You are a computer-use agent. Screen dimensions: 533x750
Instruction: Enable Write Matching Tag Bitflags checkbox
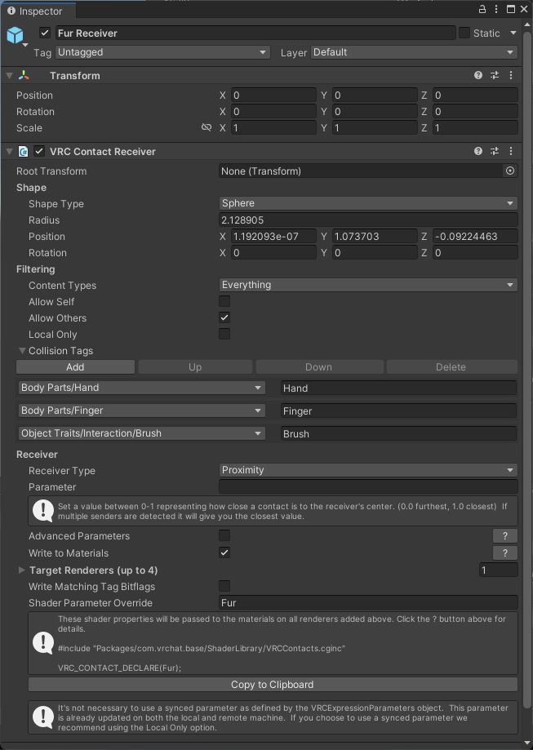[x=224, y=586]
